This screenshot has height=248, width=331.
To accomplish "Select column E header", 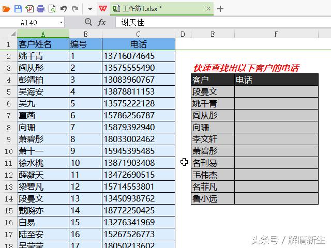I will coord(213,34).
